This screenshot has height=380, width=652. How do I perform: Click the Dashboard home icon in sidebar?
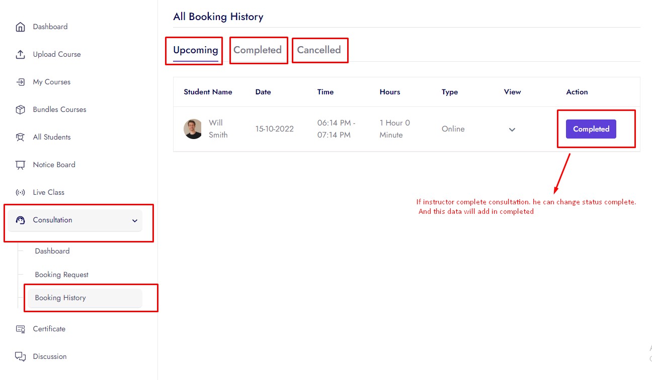[20, 27]
